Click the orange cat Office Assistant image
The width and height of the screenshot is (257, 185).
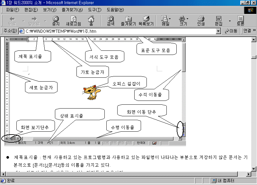91,92
